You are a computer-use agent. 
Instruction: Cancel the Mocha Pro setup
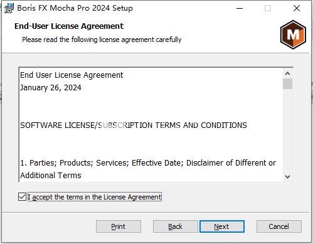[279, 226]
